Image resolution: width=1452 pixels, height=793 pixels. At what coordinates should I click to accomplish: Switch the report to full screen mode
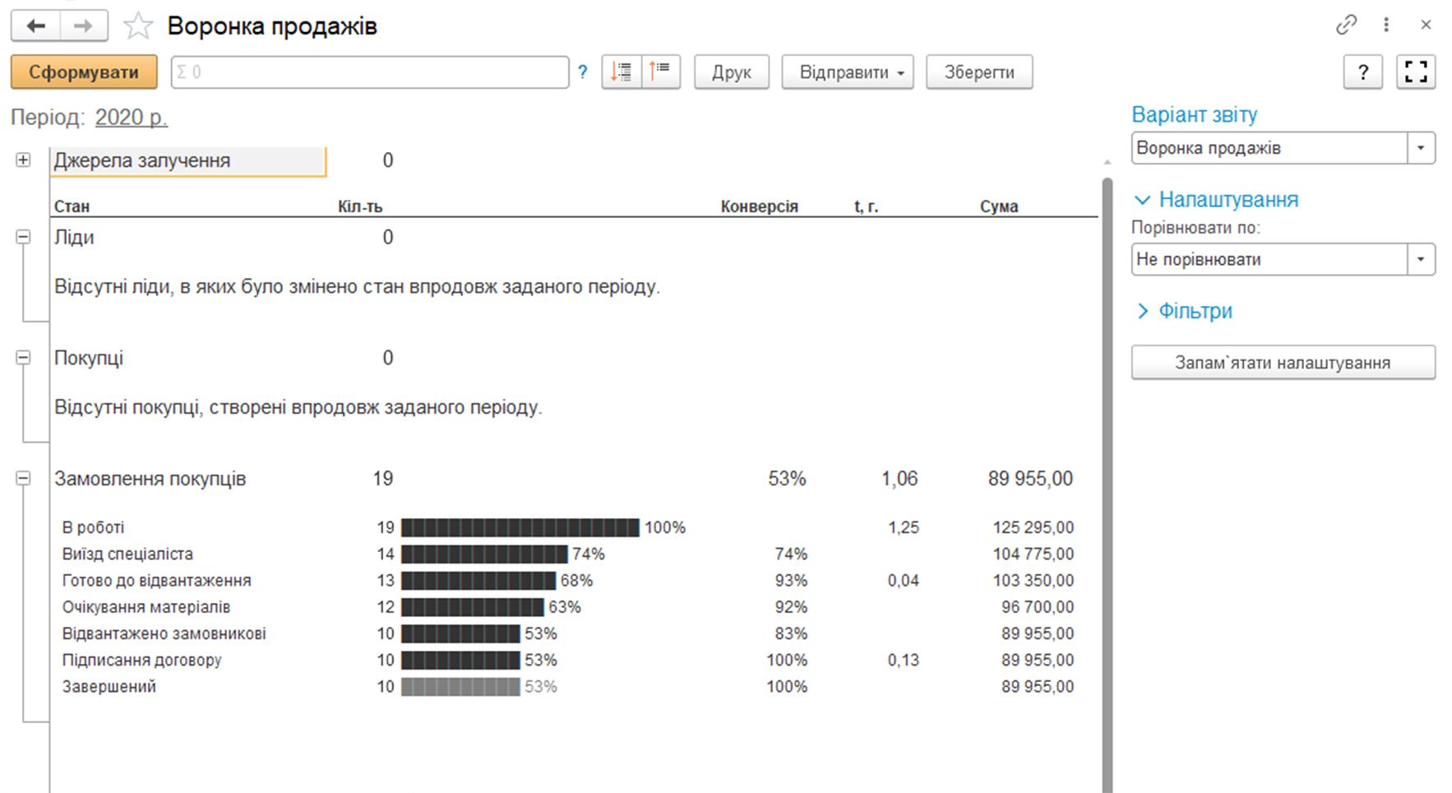pyautogui.click(x=1416, y=72)
